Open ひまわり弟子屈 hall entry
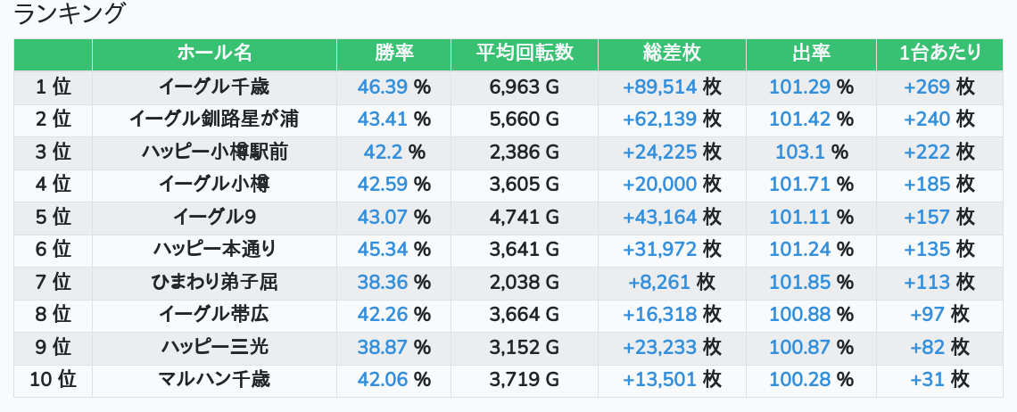The image size is (1017, 412). click(x=214, y=282)
